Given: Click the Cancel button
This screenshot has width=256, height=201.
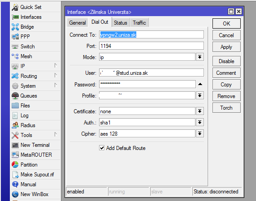Looking at the screenshot, I should coord(226,35).
